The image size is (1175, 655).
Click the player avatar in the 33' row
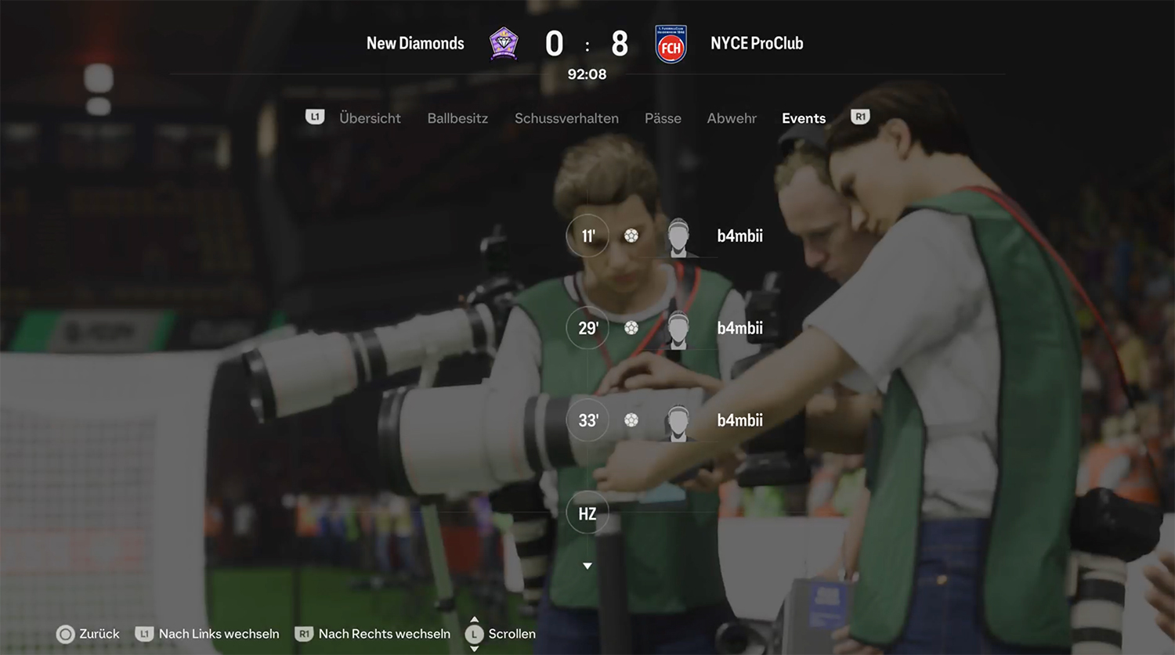(678, 422)
